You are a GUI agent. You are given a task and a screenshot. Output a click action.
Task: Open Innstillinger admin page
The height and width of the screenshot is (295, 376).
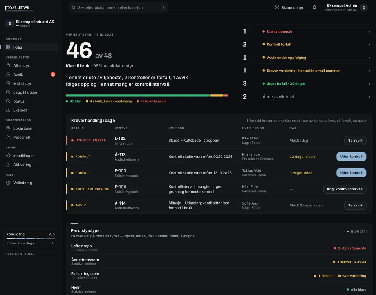pyautogui.click(x=31, y=156)
